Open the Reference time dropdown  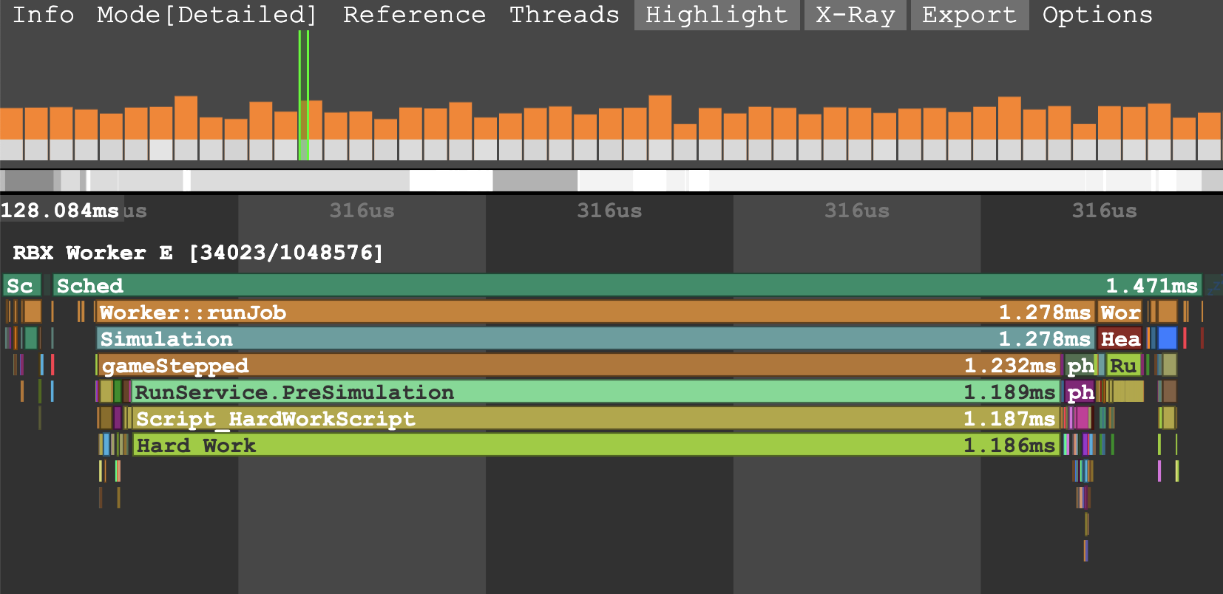click(x=414, y=15)
